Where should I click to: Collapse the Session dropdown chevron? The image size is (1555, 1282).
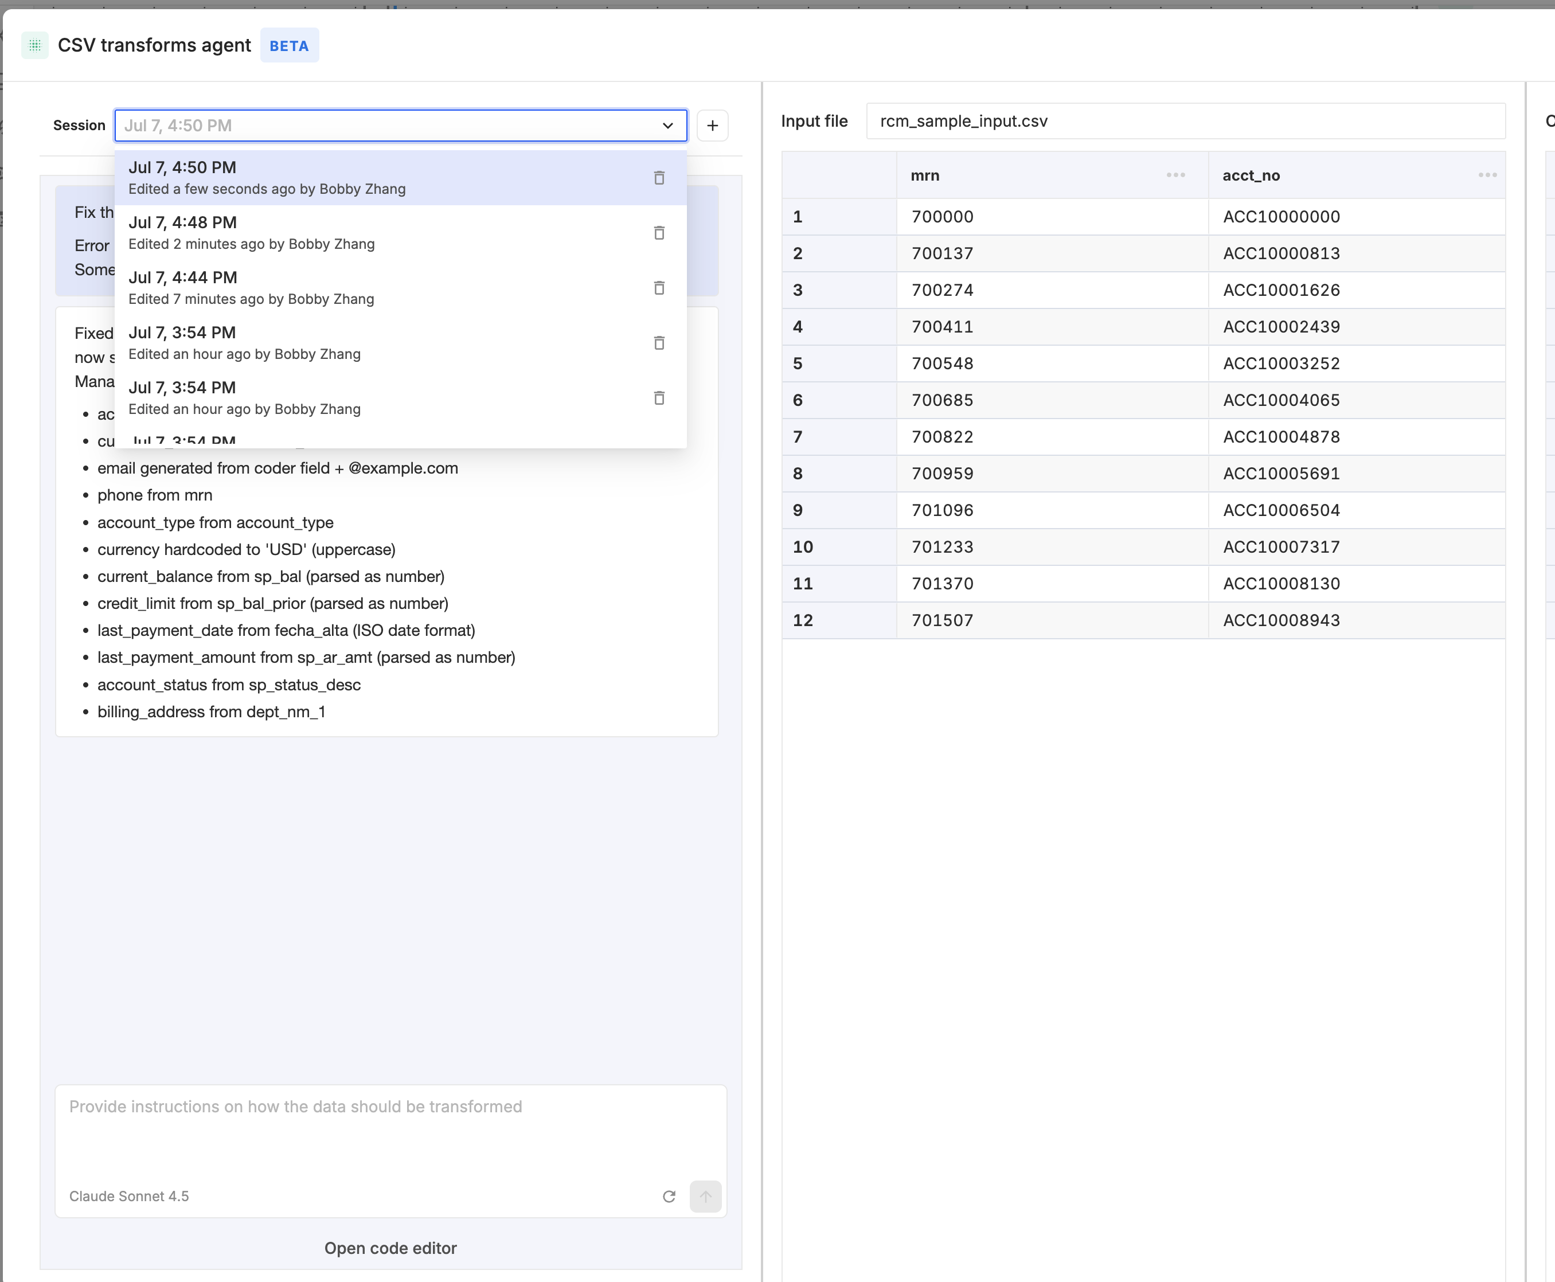coord(668,126)
